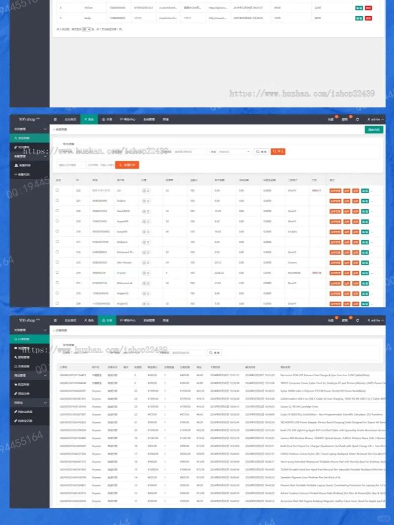Toggle agent switch in member row 222
This screenshot has width=394, height=525.
pyautogui.click(x=146, y=191)
